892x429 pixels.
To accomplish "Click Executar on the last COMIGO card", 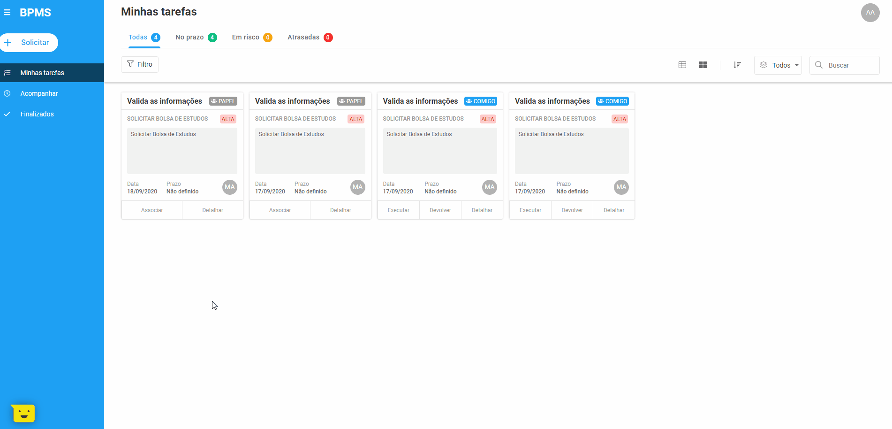I will [x=530, y=210].
